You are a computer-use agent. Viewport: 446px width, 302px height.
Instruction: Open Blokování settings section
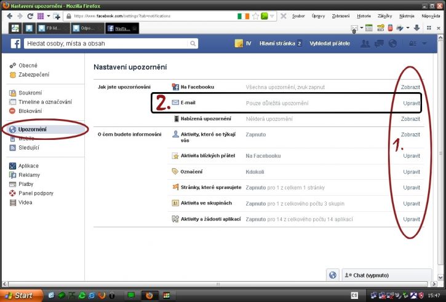click(30, 111)
